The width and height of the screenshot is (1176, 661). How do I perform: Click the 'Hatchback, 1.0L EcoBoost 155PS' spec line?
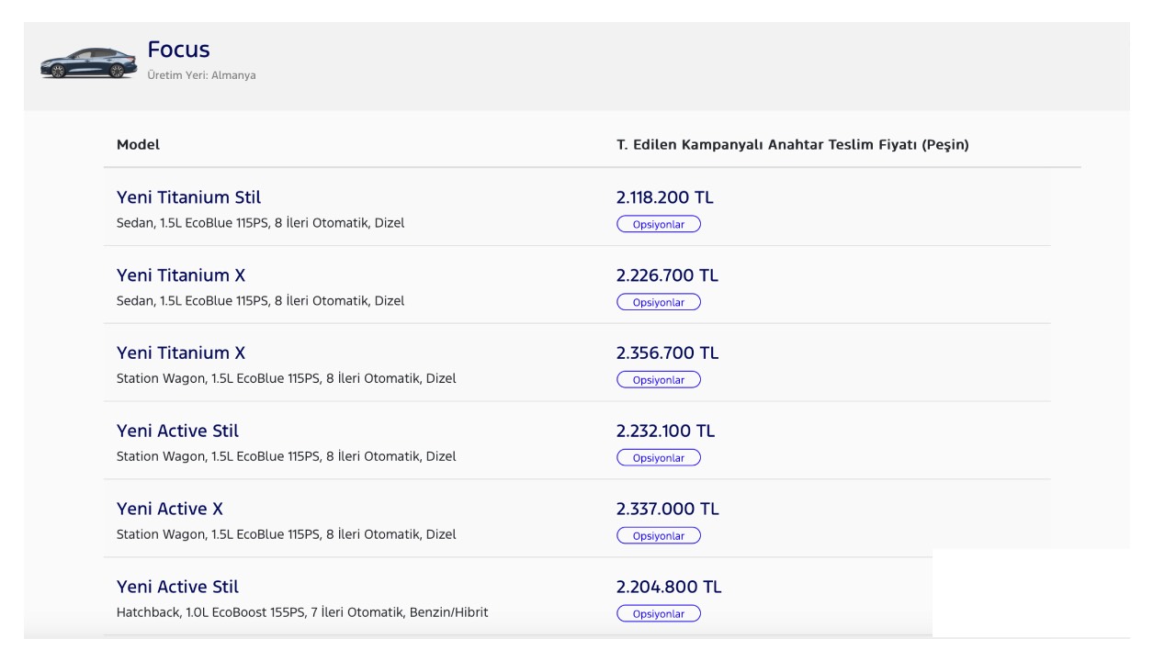point(302,613)
